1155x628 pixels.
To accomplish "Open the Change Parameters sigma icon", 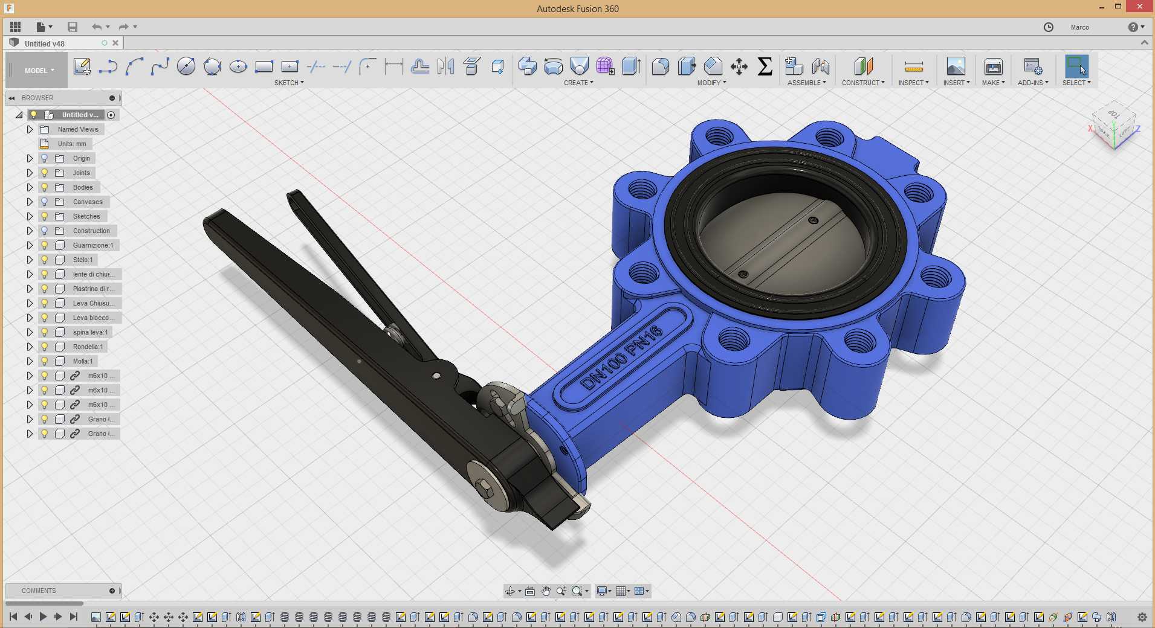I will tap(765, 66).
